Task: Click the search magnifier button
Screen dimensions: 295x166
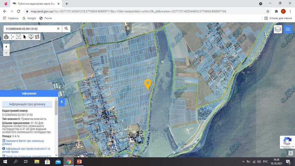Action: point(66,29)
